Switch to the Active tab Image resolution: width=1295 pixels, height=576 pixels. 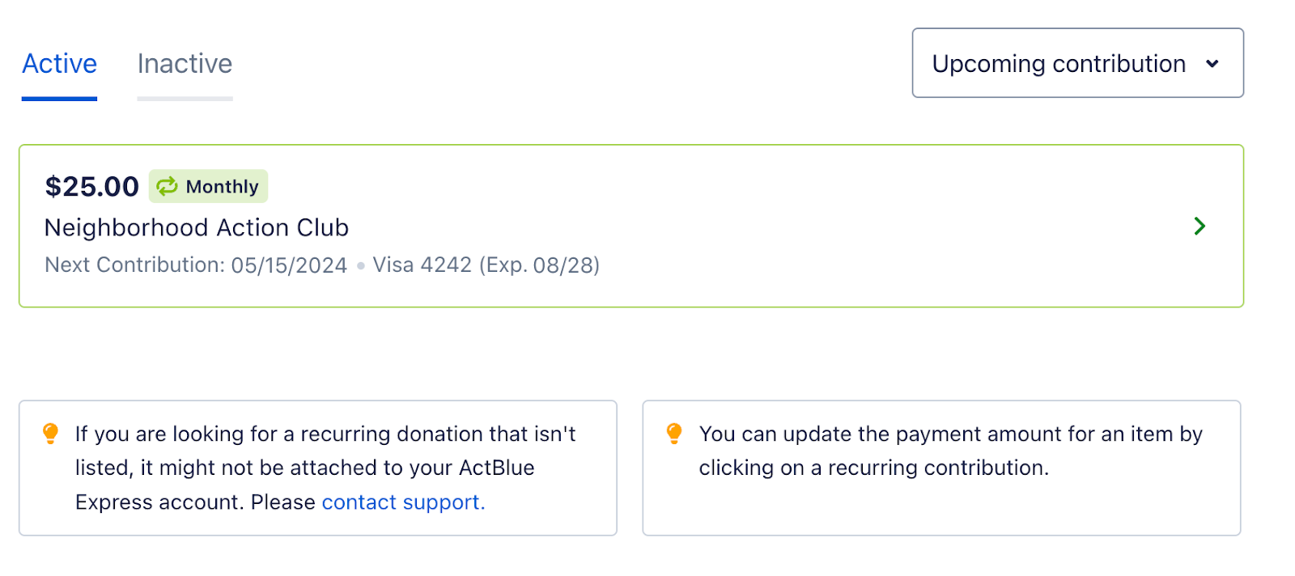click(x=59, y=64)
